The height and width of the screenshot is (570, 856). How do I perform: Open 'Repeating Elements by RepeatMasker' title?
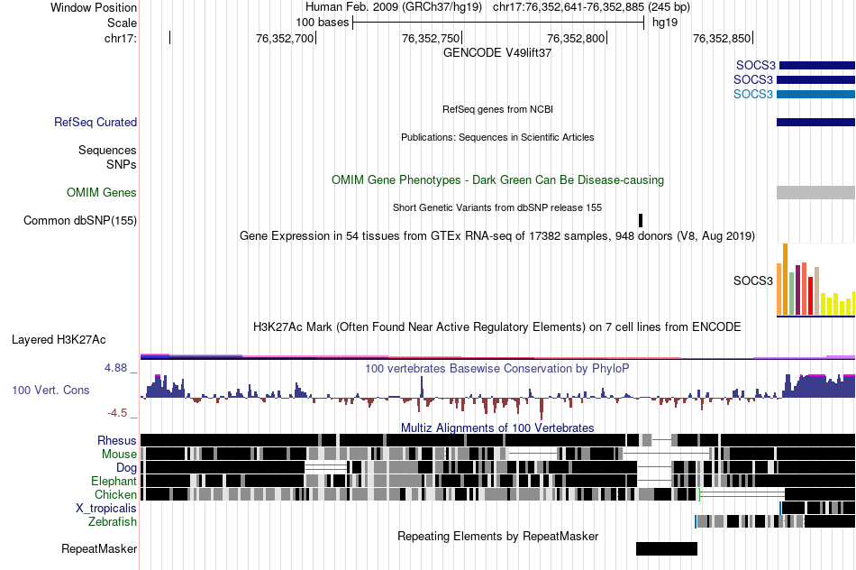(497, 537)
